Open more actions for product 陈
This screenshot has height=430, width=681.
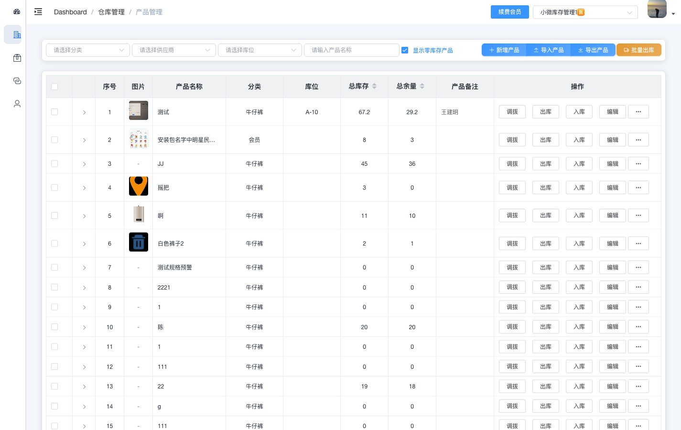pos(638,327)
